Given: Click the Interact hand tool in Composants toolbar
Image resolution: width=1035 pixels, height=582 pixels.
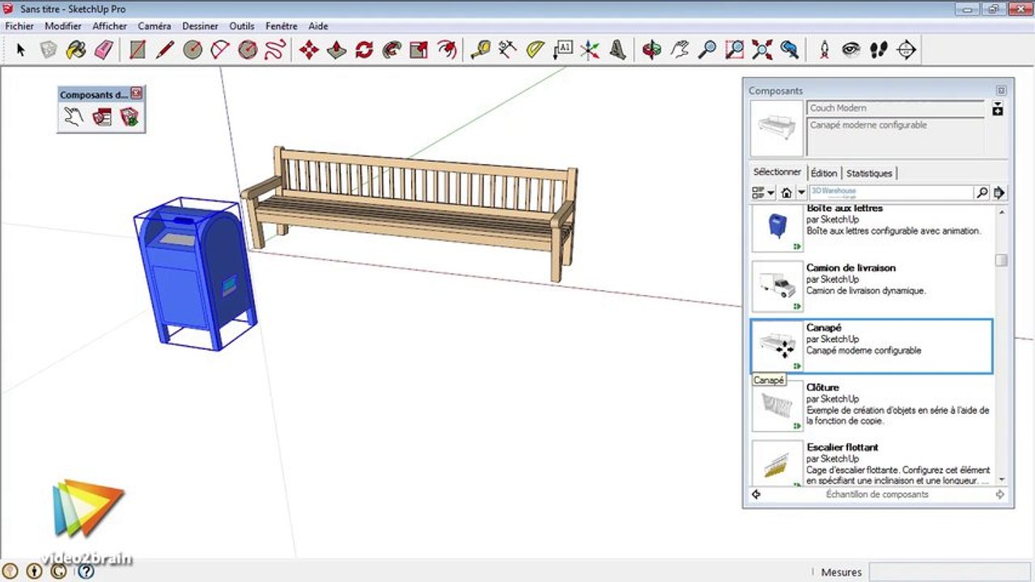Looking at the screenshot, I should (x=74, y=117).
